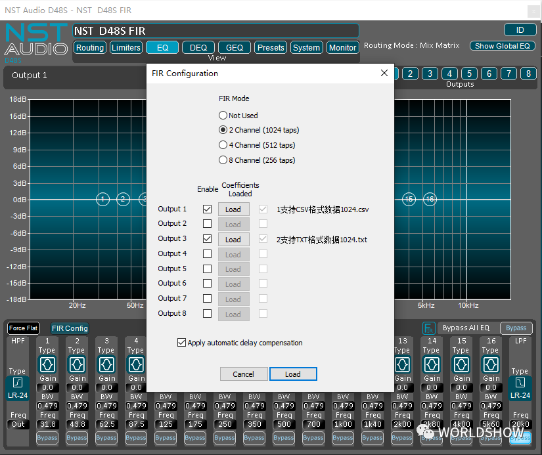This screenshot has height=455, width=542.
Task: Switch to the DEQ view
Action: [198, 47]
